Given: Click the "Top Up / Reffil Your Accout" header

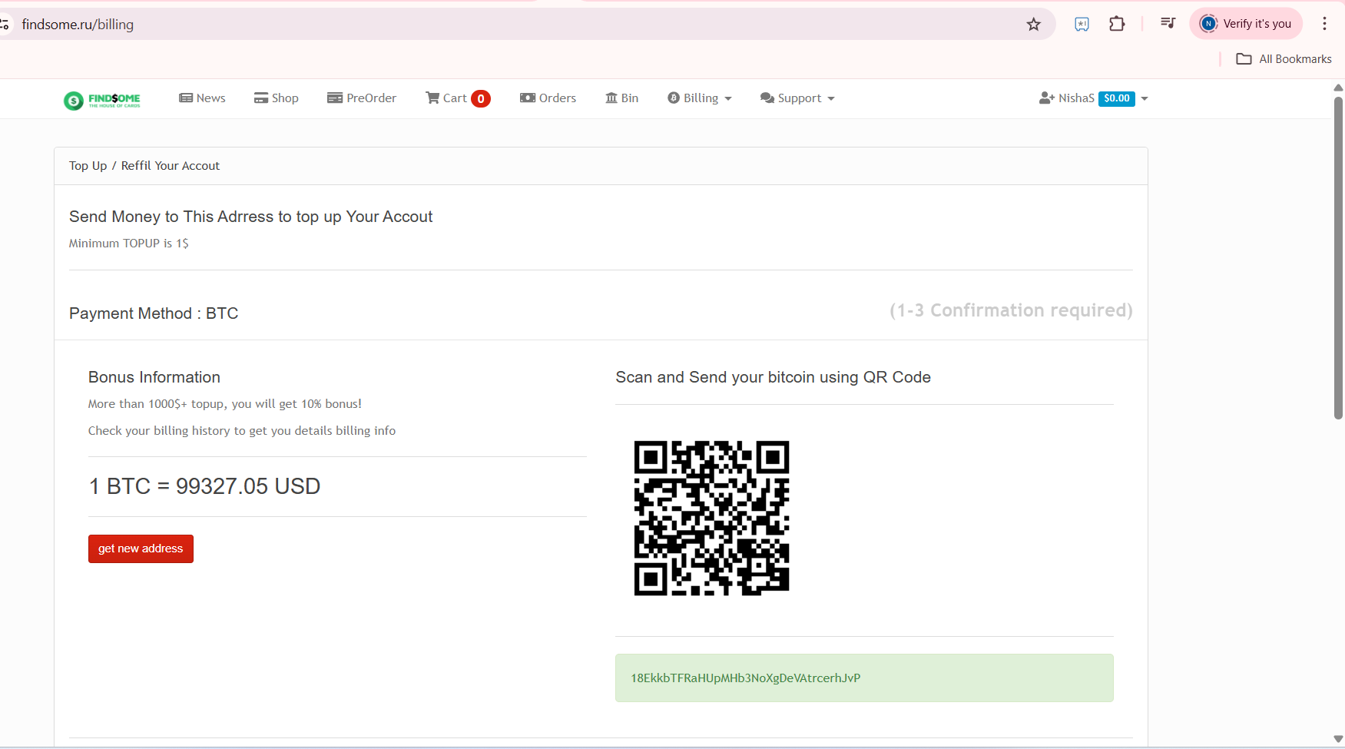Looking at the screenshot, I should tap(144, 166).
